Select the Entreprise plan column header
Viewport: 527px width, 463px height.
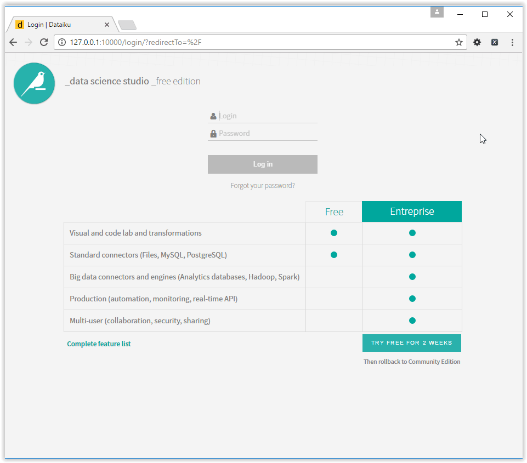(411, 212)
